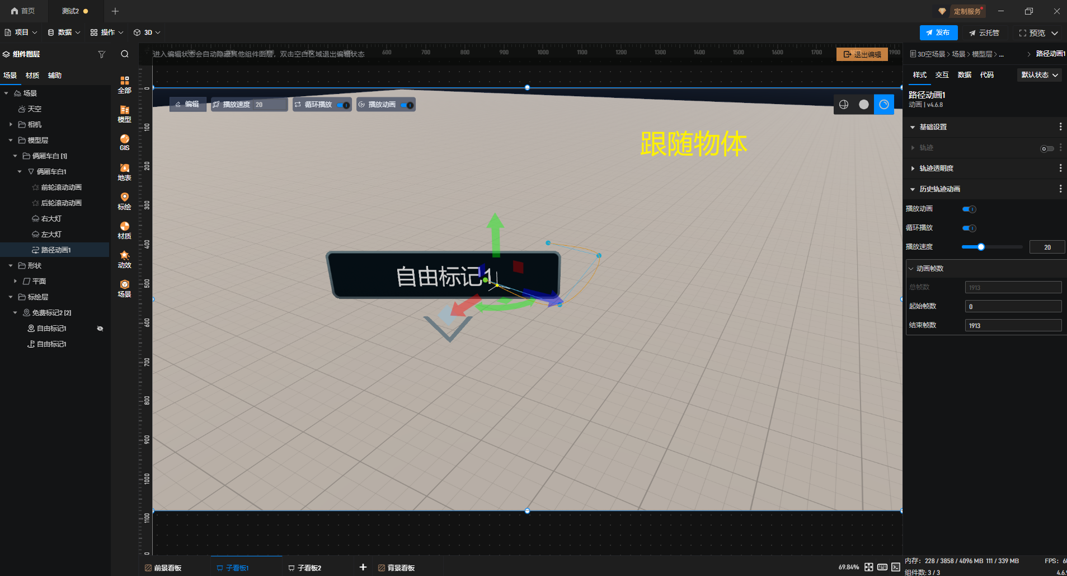Image resolution: width=1067 pixels, height=576 pixels.
Task: Click the 动效 effects category icon
Action: tap(124, 259)
